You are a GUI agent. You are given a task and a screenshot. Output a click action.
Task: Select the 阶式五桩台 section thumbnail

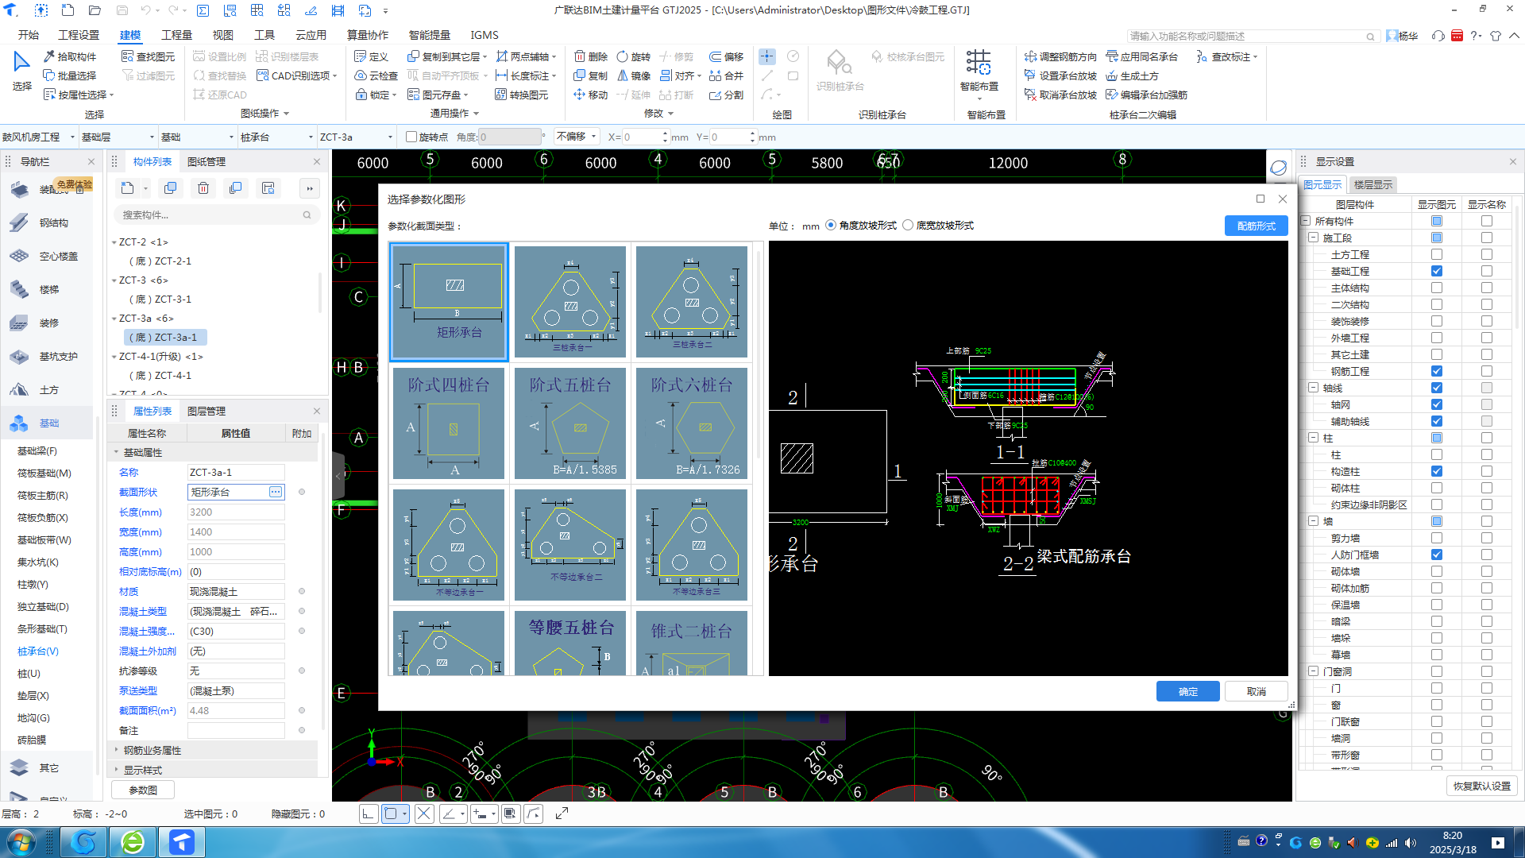click(570, 423)
